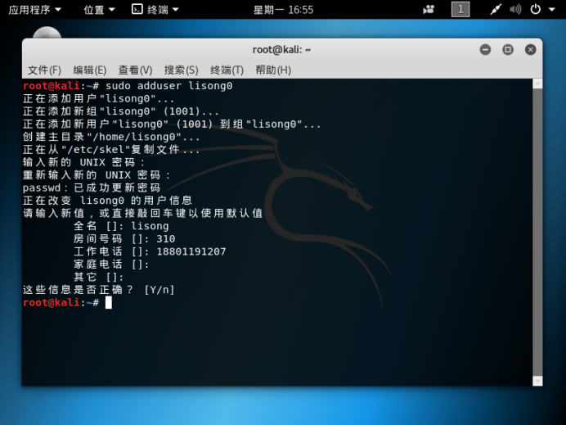Open the 位置 (Places) menu
Viewport: 566px width, 425px height.
tap(99, 10)
